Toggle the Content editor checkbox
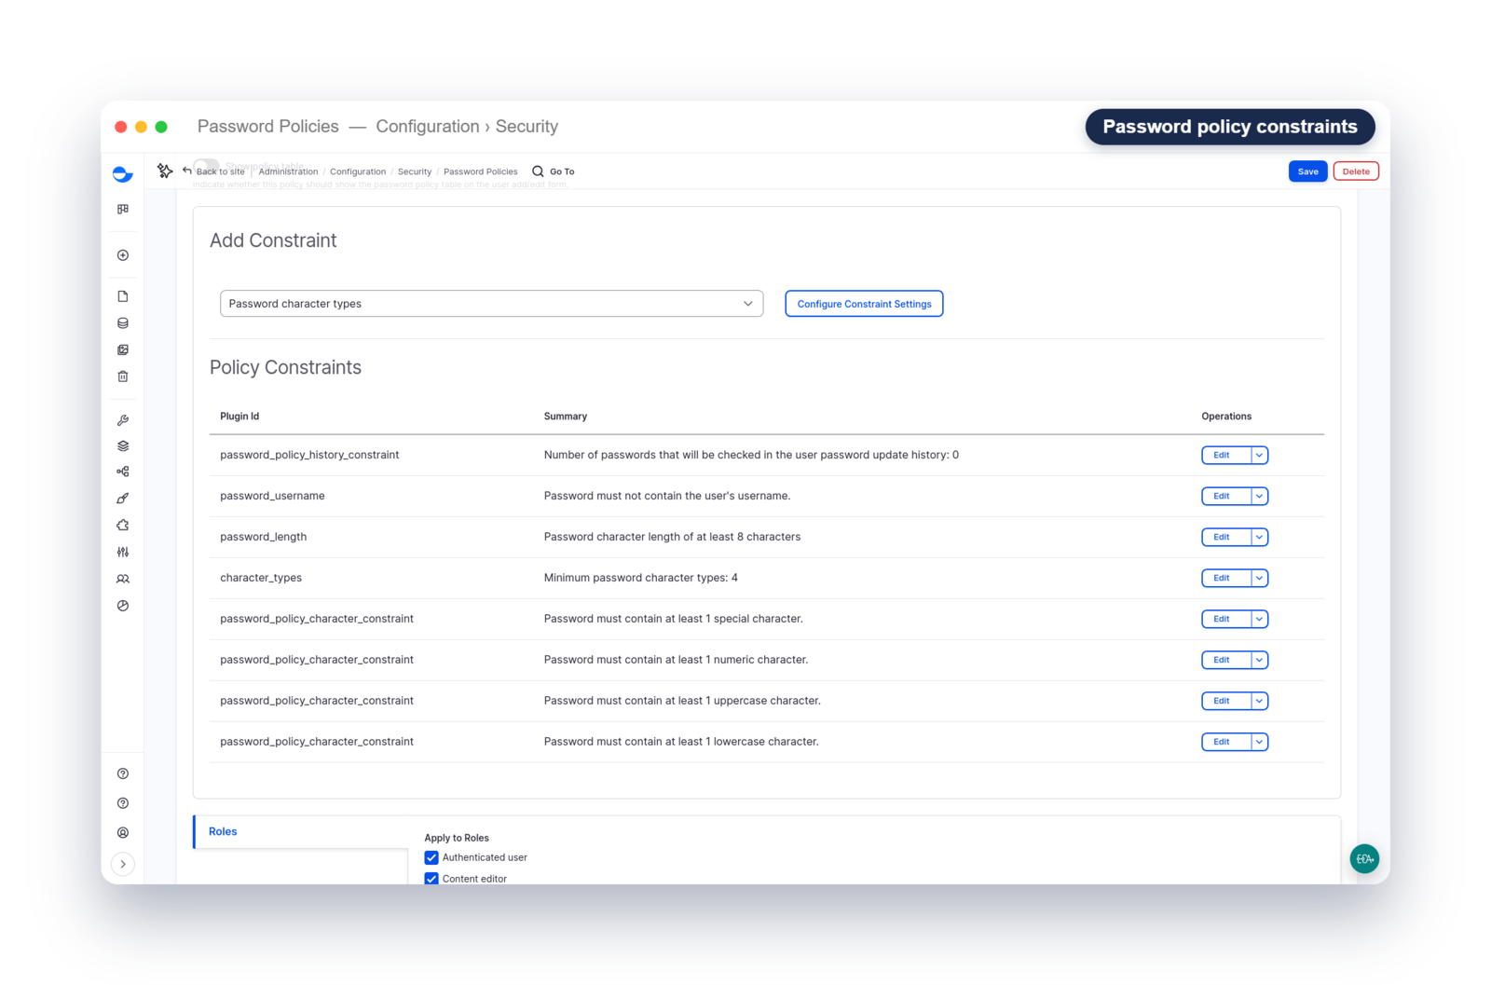Image resolution: width=1491 pixels, height=985 pixels. pos(431,879)
